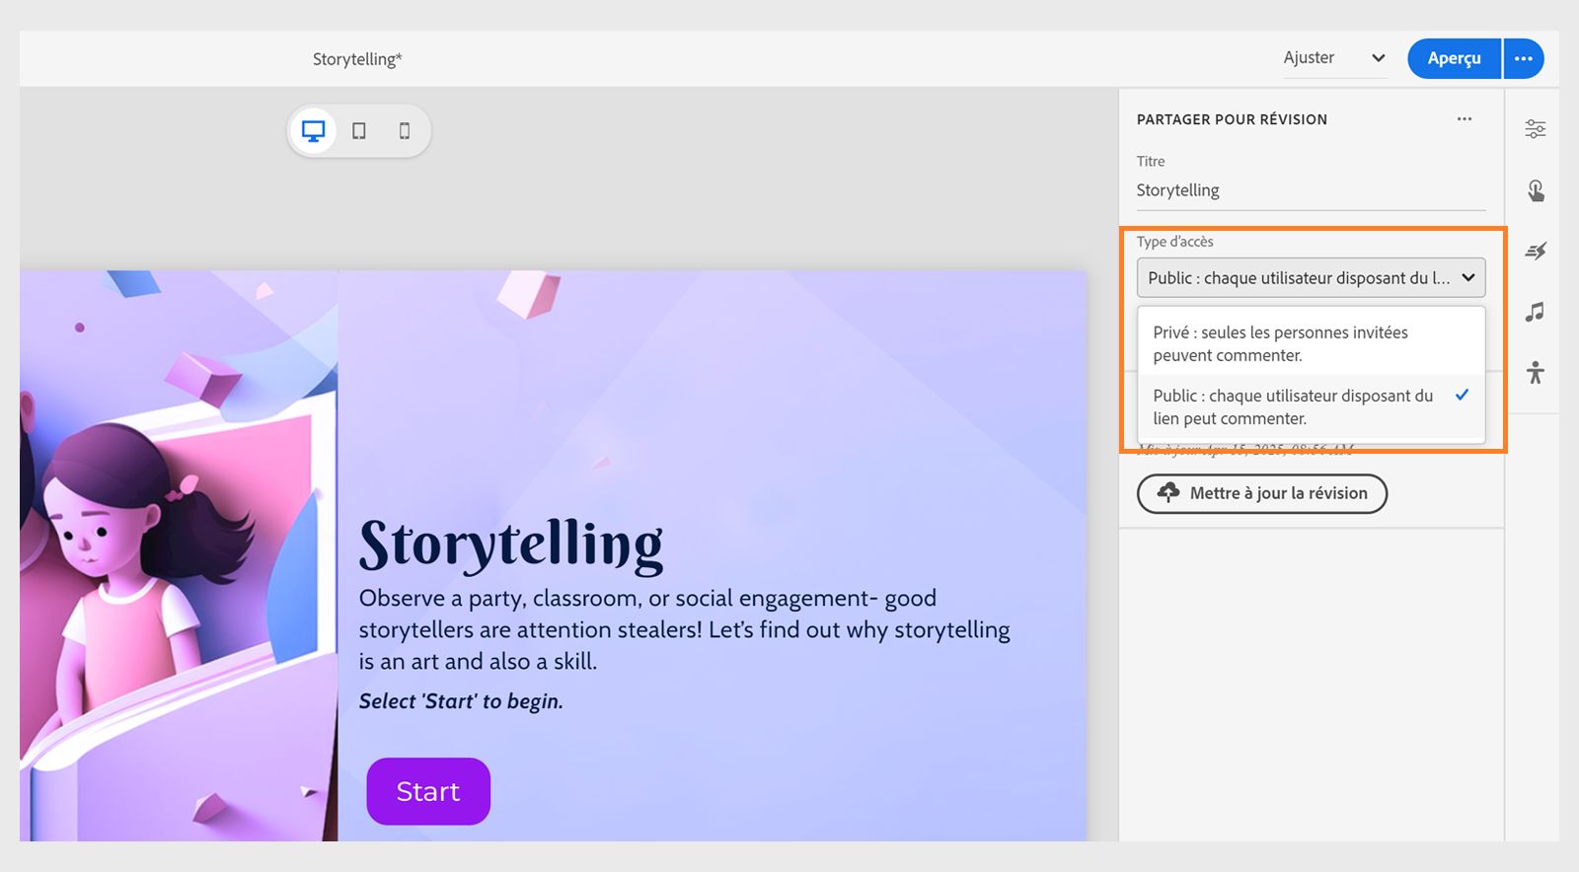Click the Aperçu preview button

[1454, 58]
